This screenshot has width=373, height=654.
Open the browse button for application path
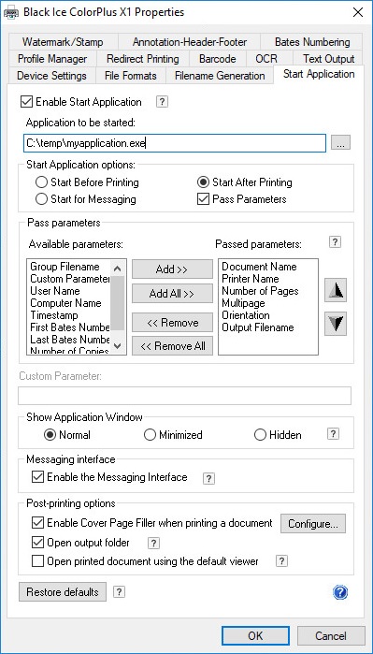pyautogui.click(x=341, y=143)
